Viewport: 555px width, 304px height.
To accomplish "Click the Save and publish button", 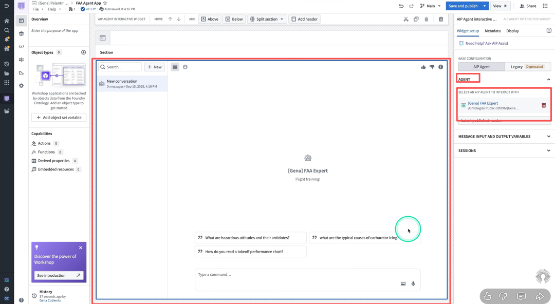I will (x=463, y=6).
